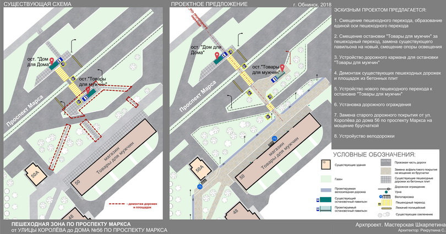Pick the Существующий остановочный павильон teal swatch
The image size is (446, 234).
[x=327, y=199]
